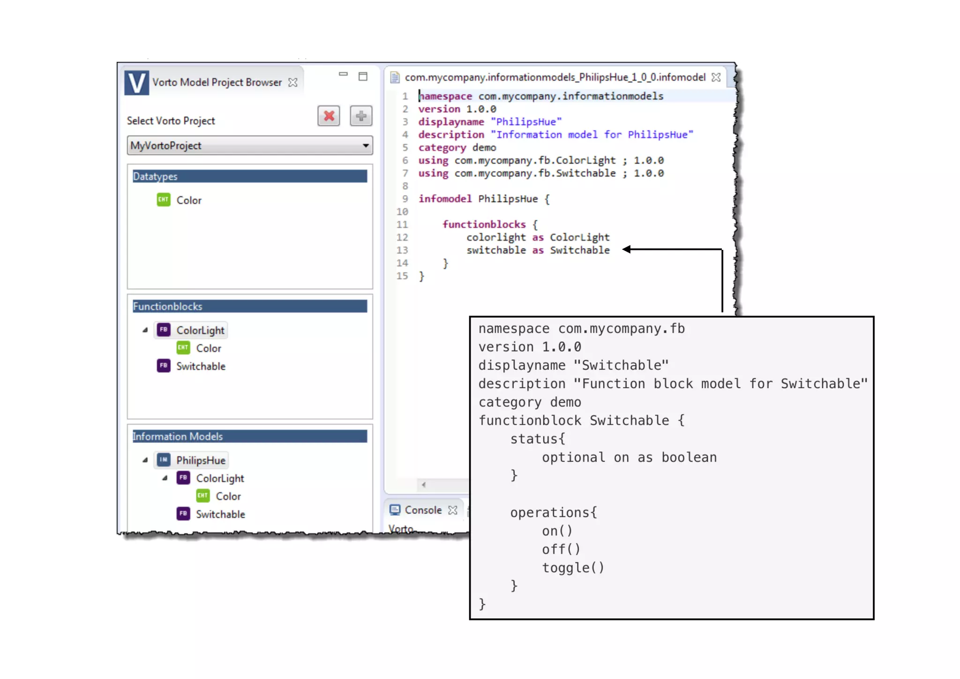Collapse ColorLight under PhilipsHue model
This screenshot has height=679, width=960.
165,478
